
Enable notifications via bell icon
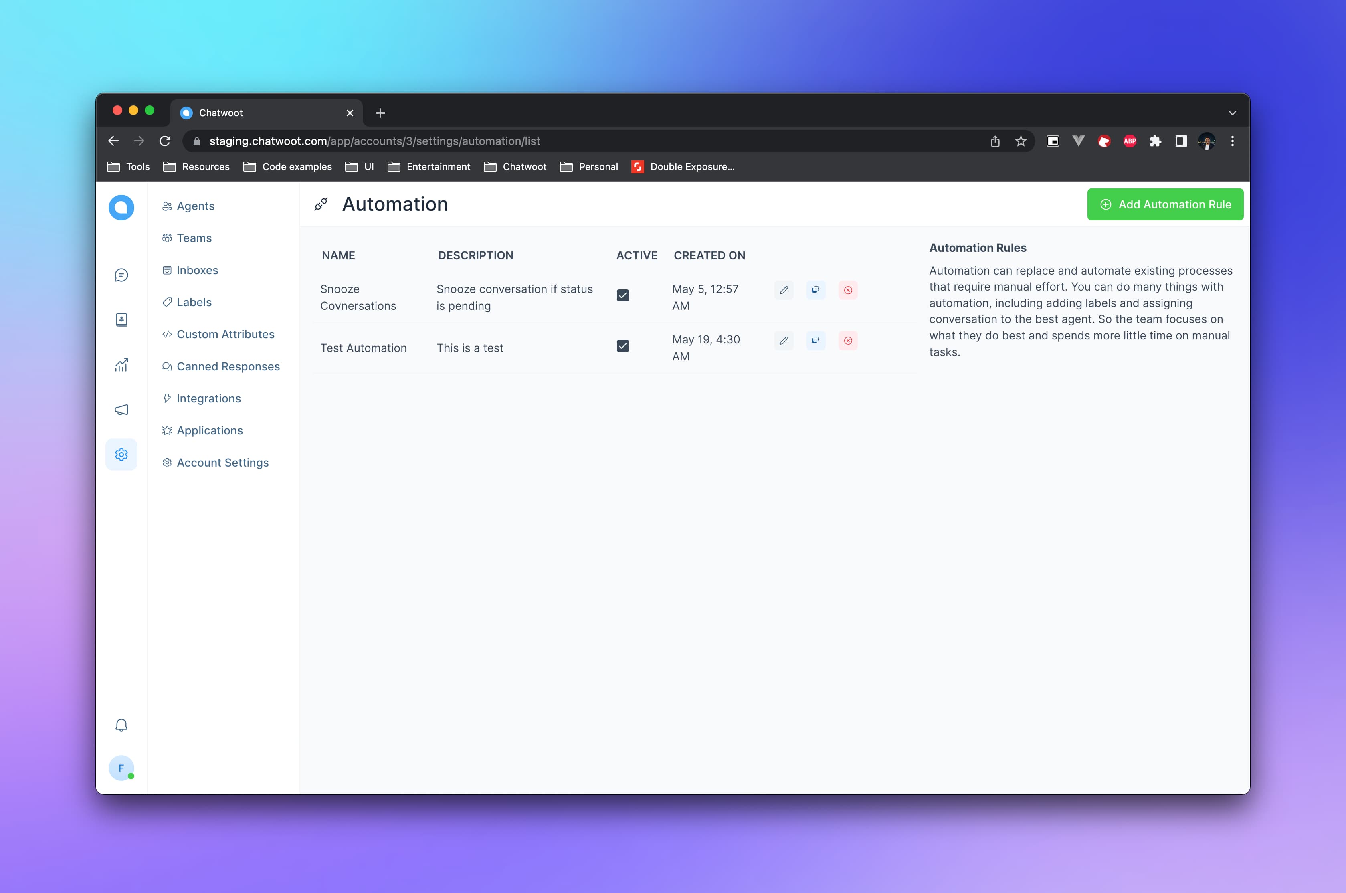[x=121, y=725]
